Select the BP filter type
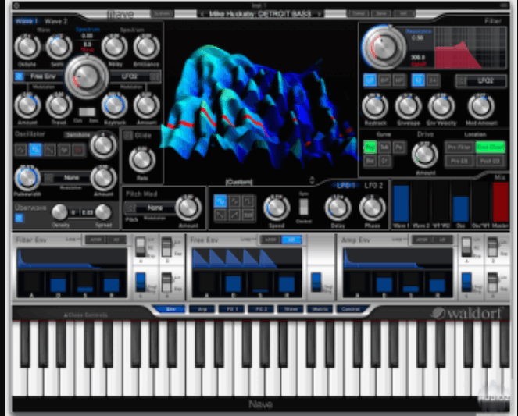 (x=384, y=80)
